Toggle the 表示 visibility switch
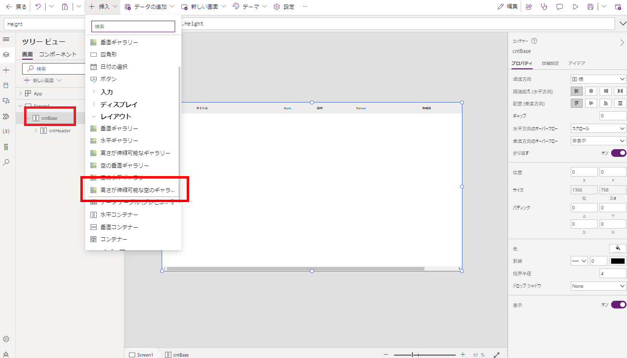The image size is (627, 358). [619, 305]
